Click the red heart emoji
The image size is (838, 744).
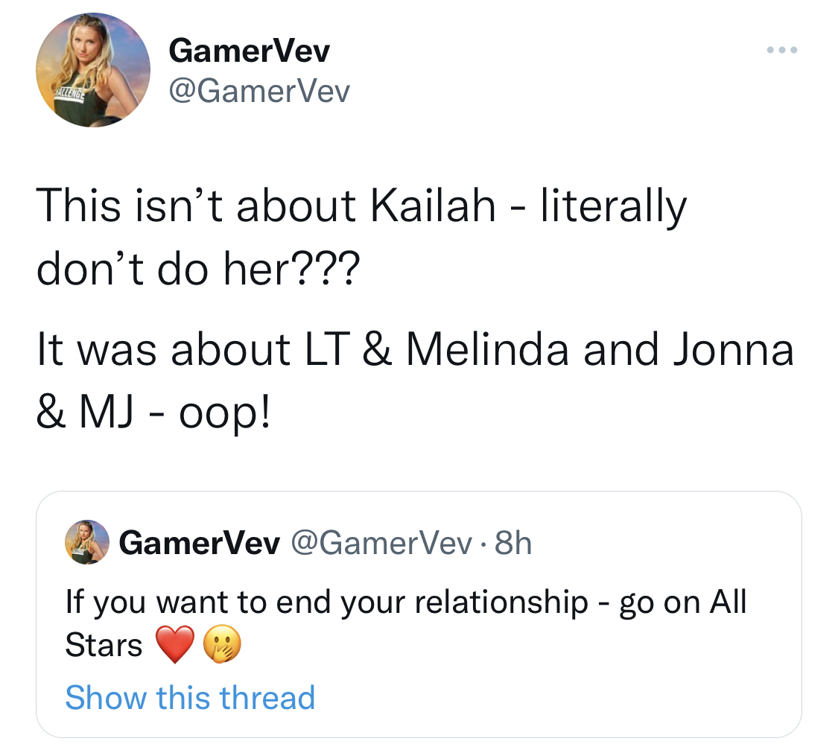click(x=175, y=644)
